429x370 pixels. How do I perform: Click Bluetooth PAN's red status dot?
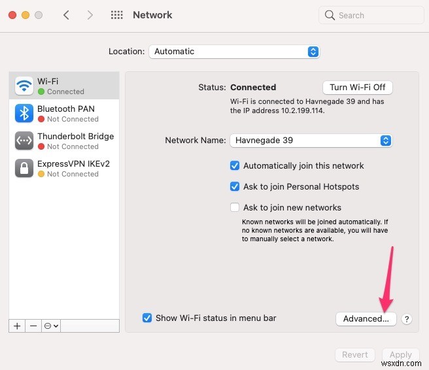point(41,119)
